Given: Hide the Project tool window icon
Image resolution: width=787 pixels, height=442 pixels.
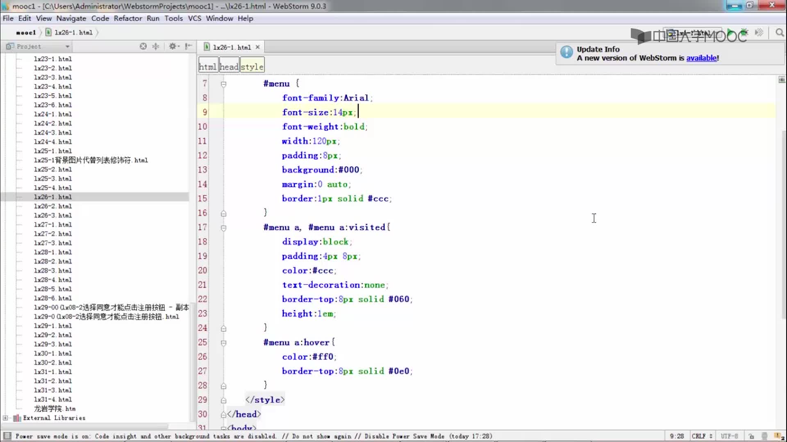Looking at the screenshot, I should point(189,46).
